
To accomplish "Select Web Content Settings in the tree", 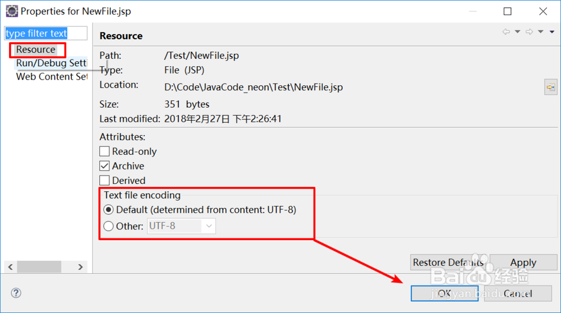I will [x=52, y=76].
